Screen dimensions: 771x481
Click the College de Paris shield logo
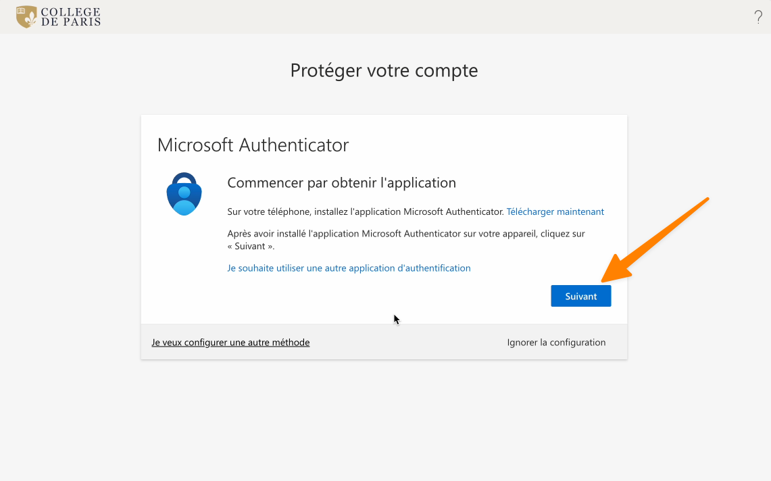click(x=26, y=17)
